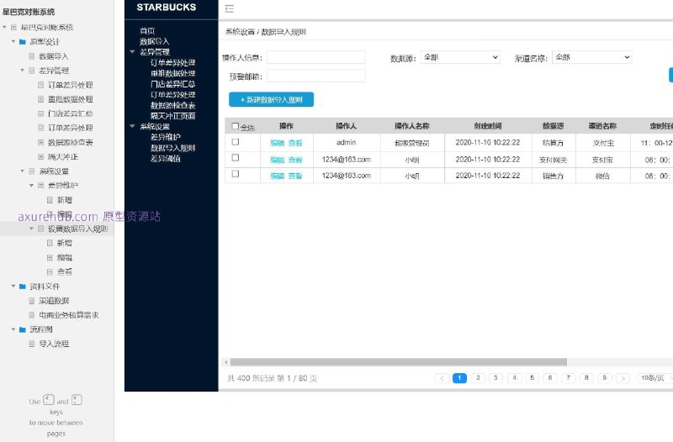Check the 全选 select-all checkbox
The height and width of the screenshot is (442, 673).
pyautogui.click(x=236, y=126)
